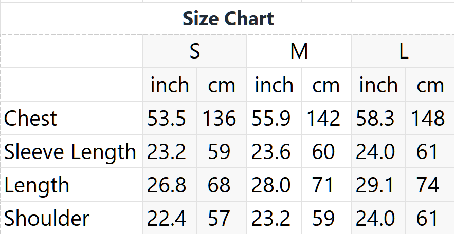The image size is (454, 234).
Task: Click the 148 chest cm cell
Action: (430, 118)
